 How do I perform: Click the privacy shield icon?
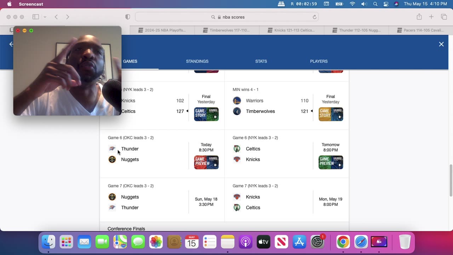pyautogui.click(x=128, y=17)
